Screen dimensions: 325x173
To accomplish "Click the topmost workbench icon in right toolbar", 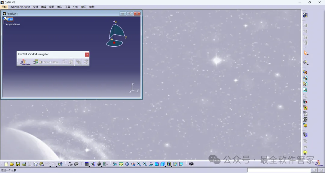I will 305,15.
